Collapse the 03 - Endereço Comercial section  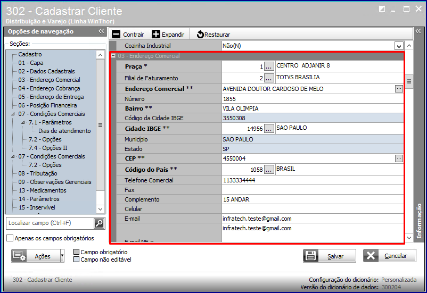point(113,56)
